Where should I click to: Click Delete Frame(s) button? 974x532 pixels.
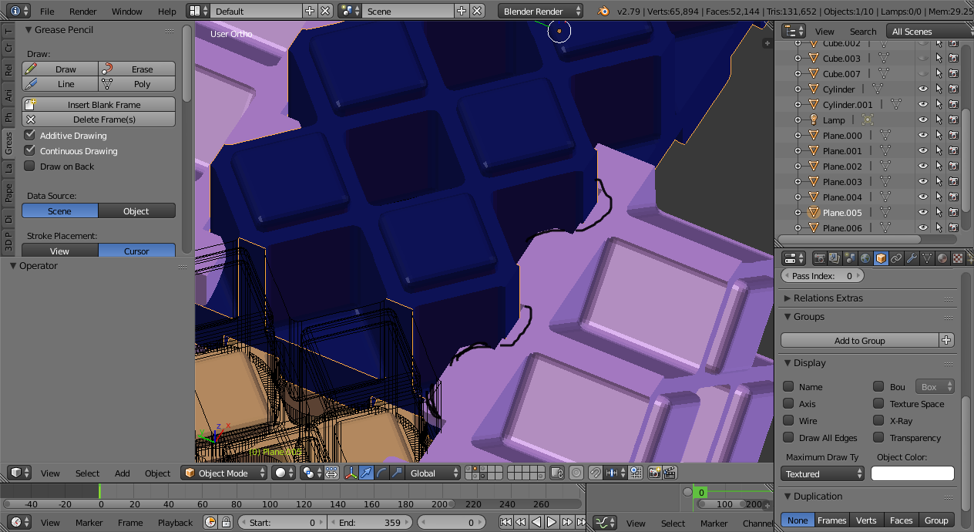pos(99,120)
